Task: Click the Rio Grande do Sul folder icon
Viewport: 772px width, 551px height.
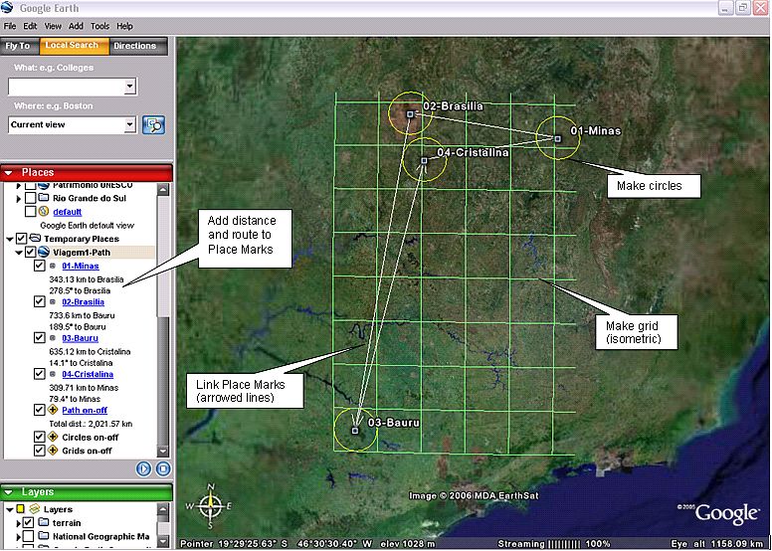Action: [x=44, y=198]
